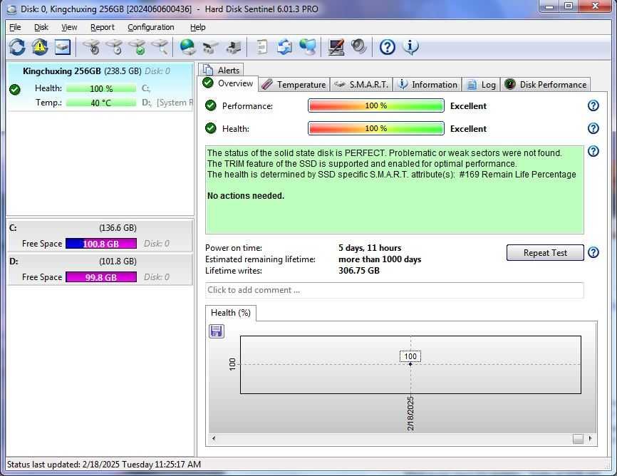Click 'more than 1000 days' lifetime value
This screenshot has width=617, height=476.
[380, 259]
